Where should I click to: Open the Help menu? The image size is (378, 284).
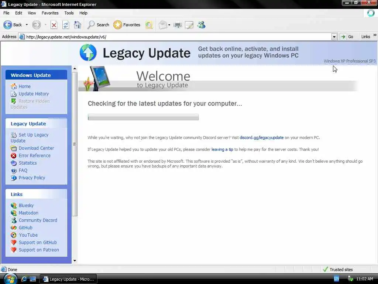83,13
